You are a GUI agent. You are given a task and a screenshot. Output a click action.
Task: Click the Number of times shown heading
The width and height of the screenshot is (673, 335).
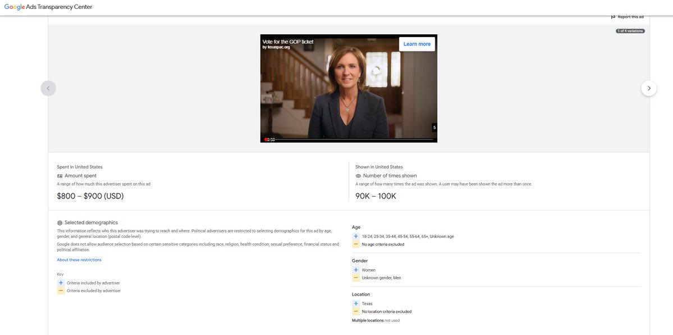[390, 176]
